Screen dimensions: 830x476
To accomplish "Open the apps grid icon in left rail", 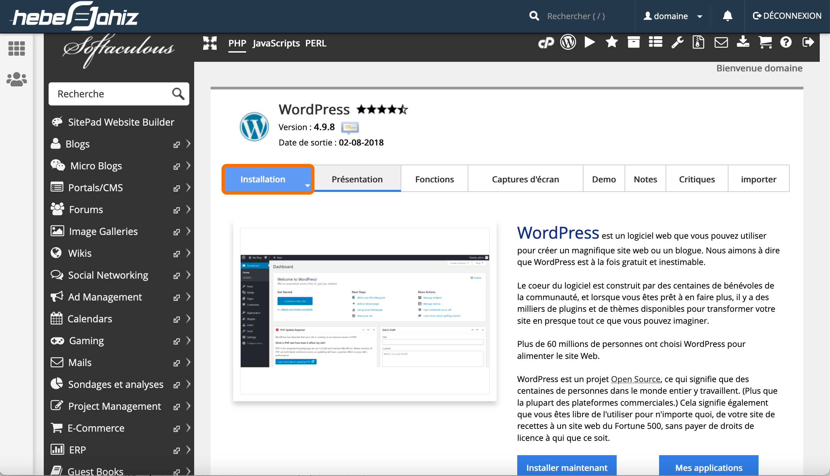I will [16, 48].
